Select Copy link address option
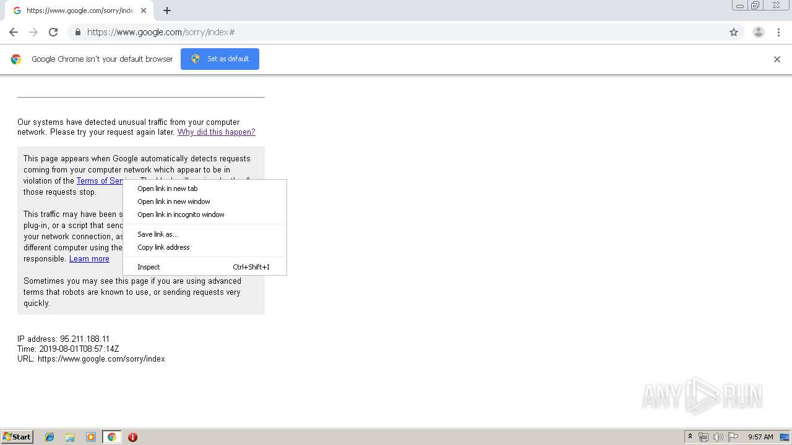 [x=205, y=247]
